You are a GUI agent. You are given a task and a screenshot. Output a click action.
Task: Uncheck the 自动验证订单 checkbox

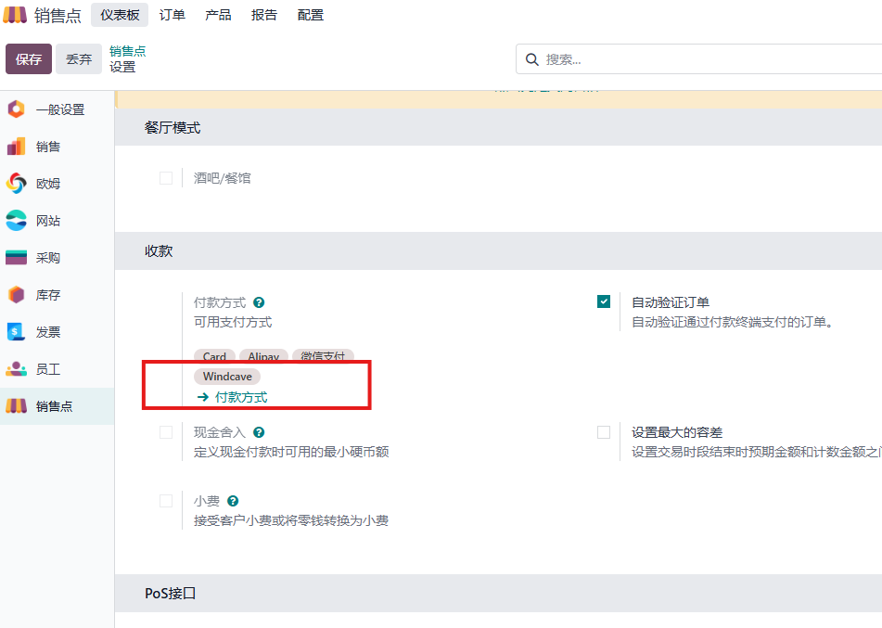pyautogui.click(x=604, y=301)
